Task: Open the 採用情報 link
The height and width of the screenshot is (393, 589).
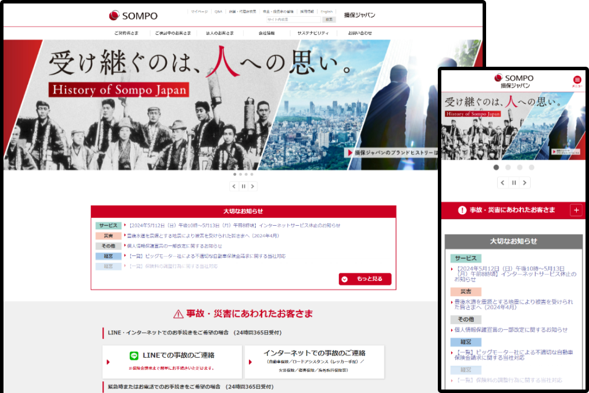Action: click(307, 12)
